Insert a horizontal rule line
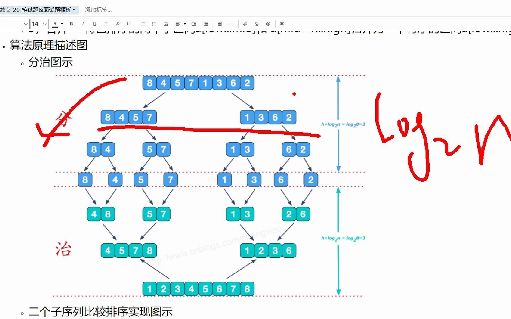 point(231,24)
